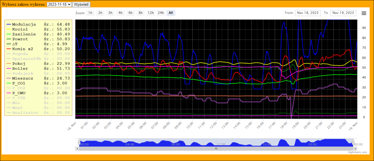Grab the navigator left range handle

tap(79, 143)
